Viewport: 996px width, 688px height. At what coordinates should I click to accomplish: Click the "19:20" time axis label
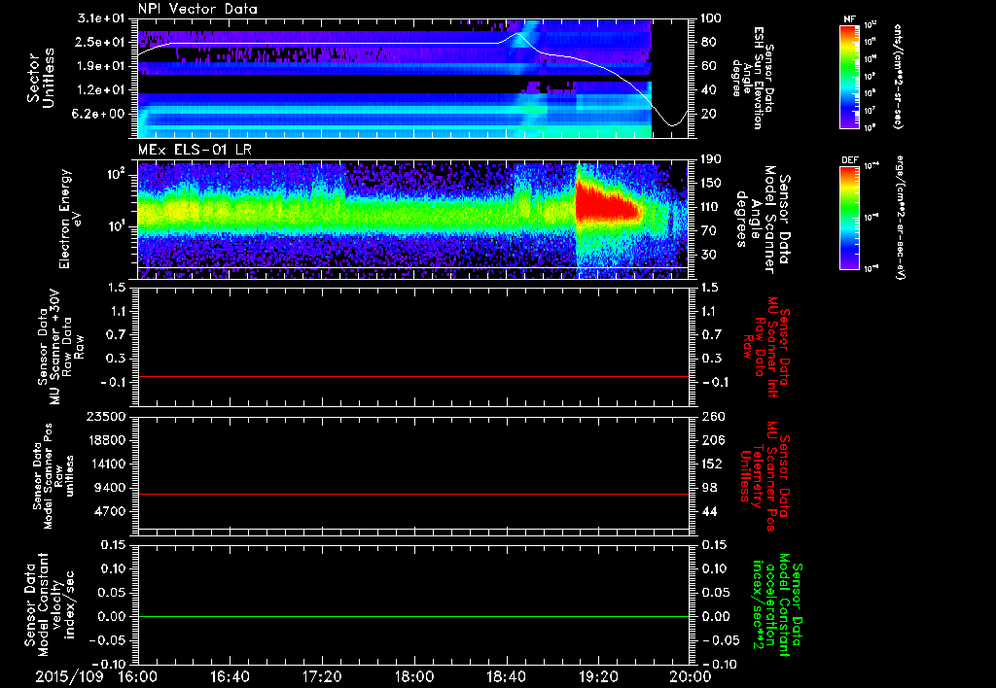tap(598, 676)
